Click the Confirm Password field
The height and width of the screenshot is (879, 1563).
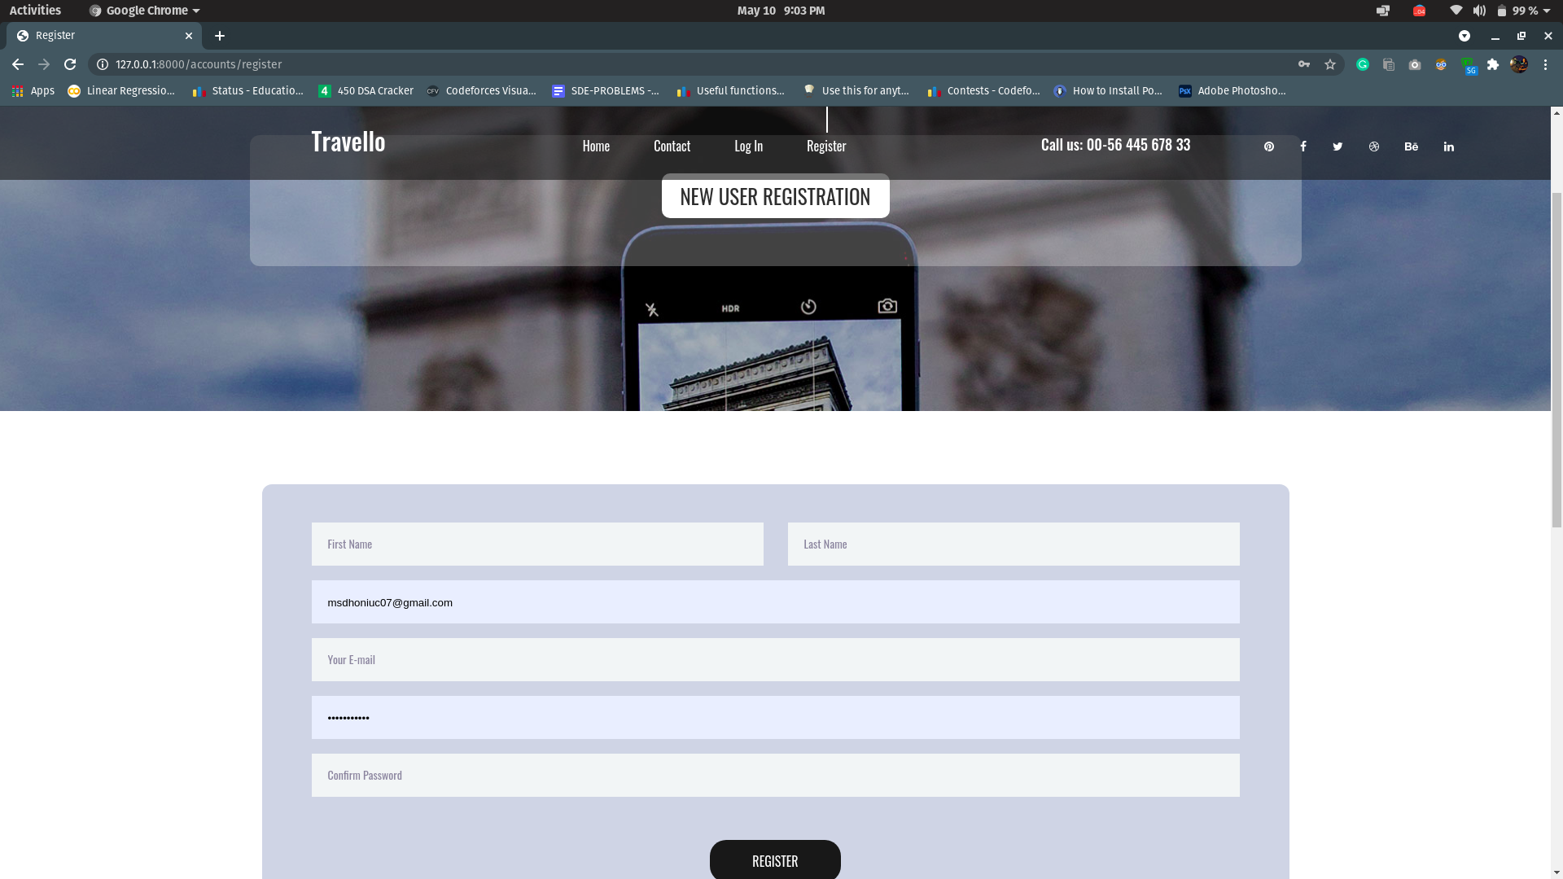[775, 775]
